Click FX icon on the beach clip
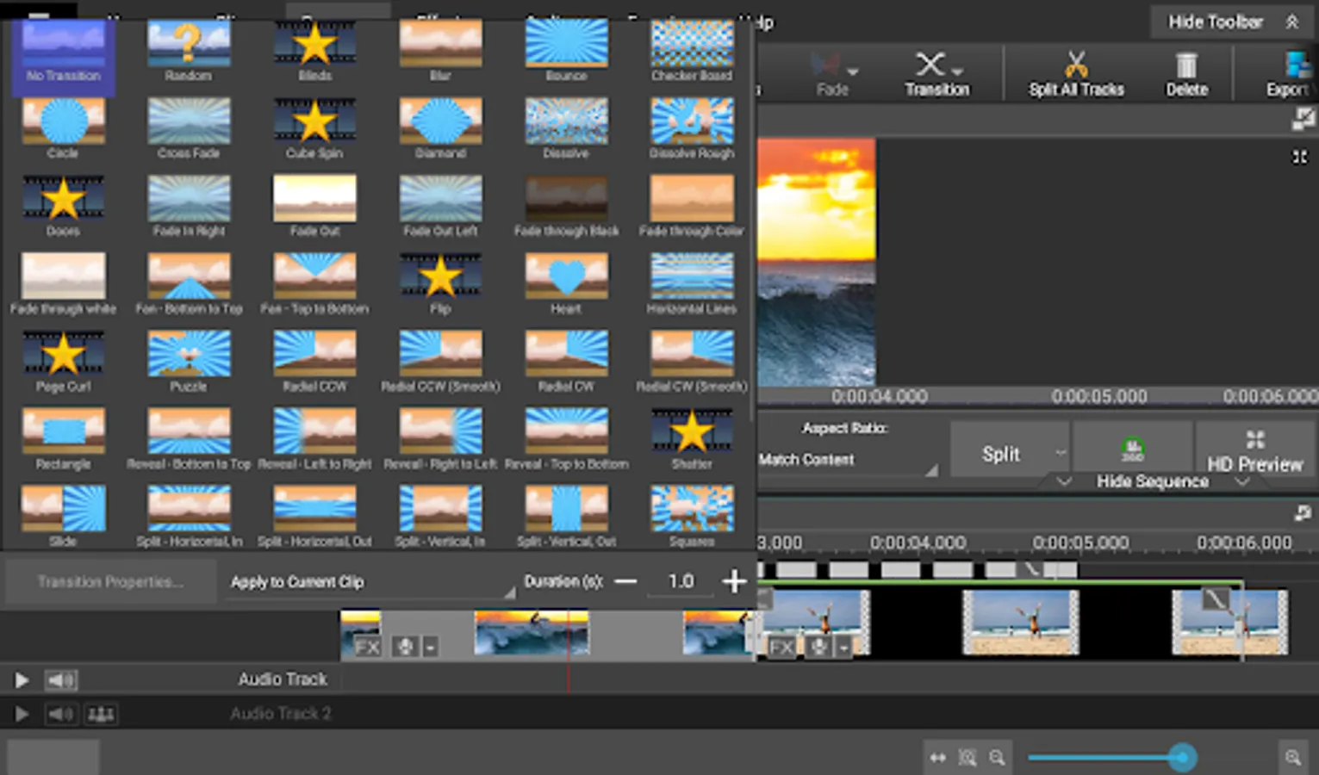This screenshot has width=1319, height=775. [781, 647]
